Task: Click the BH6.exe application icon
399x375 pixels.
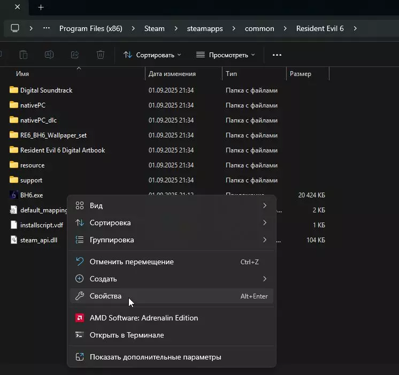Action: 14,195
